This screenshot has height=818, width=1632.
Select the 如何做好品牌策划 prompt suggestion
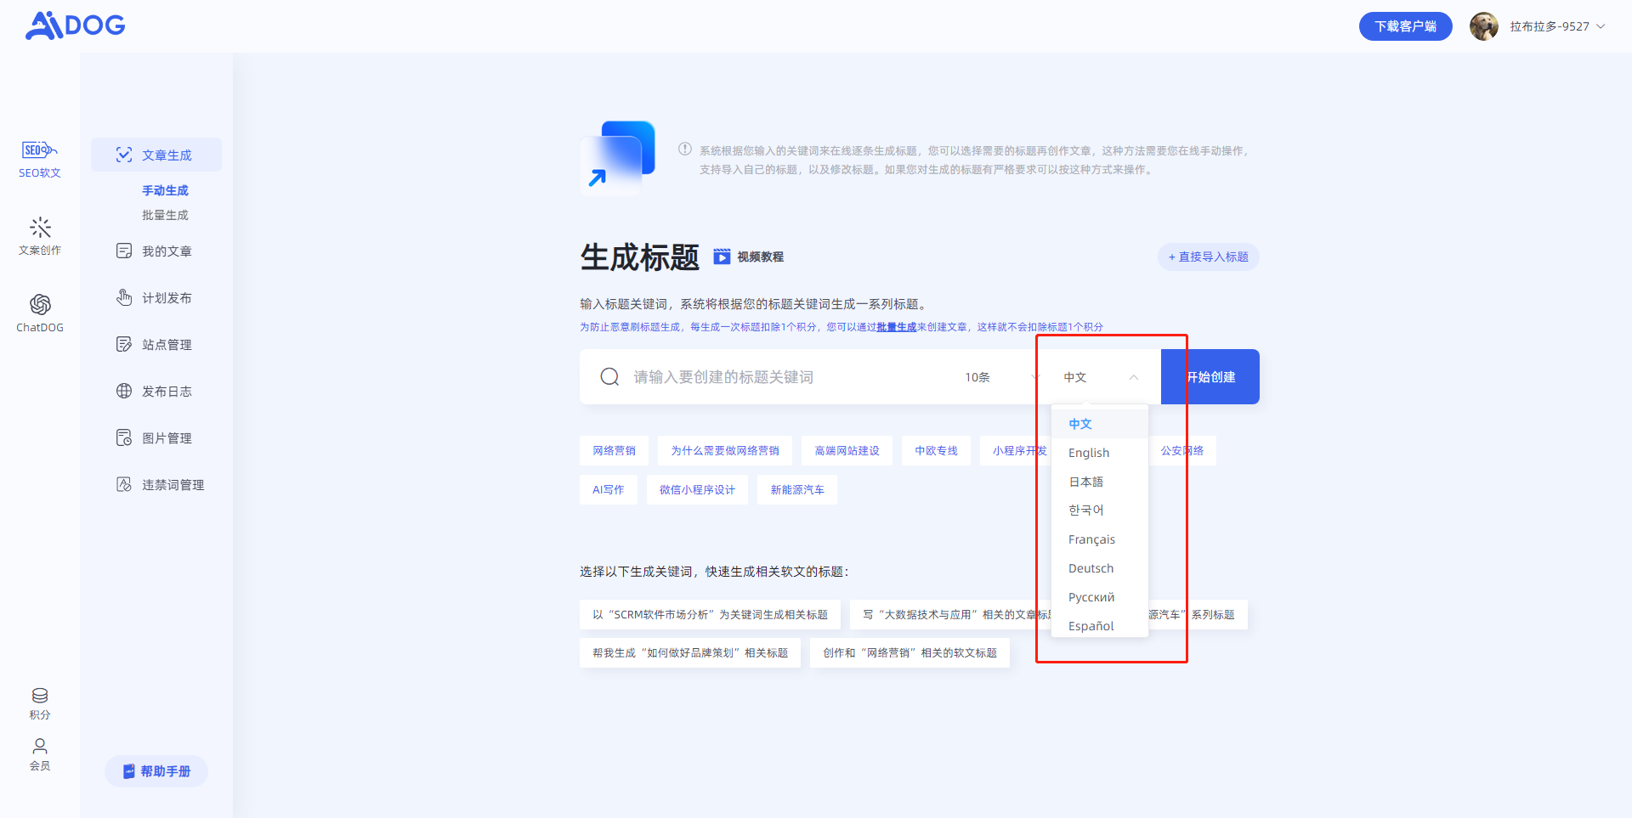pyautogui.click(x=690, y=653)
